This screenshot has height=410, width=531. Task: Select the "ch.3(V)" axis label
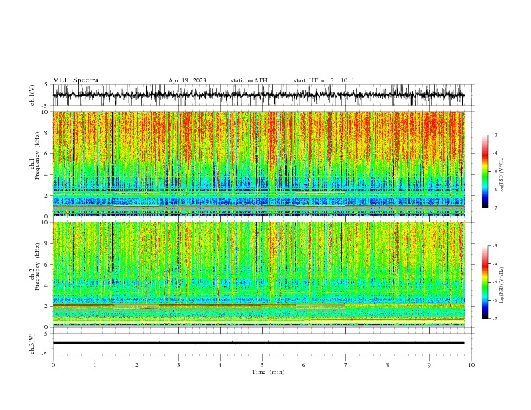(x=32, y=344)
